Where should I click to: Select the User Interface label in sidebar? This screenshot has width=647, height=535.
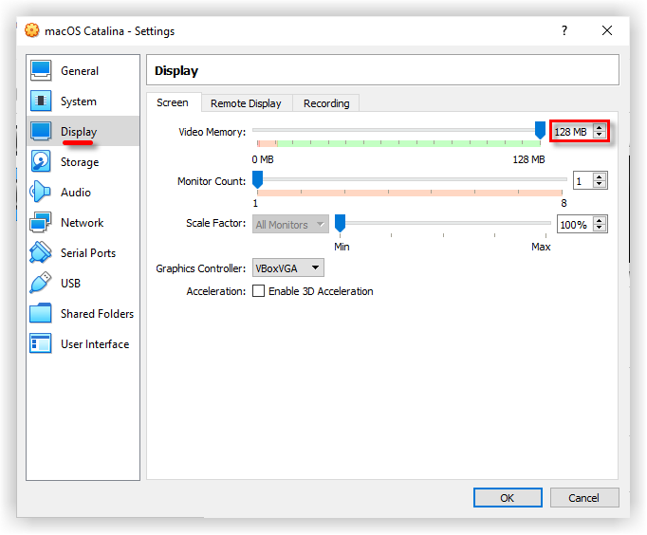[x=95, y=344]
